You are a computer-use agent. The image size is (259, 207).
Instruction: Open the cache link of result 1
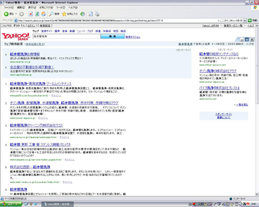[56, 95]
